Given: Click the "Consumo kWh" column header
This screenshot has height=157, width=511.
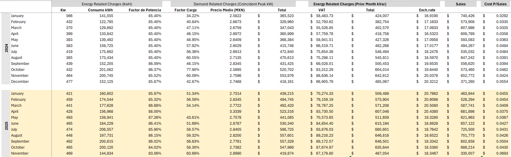Looking at the screenshot, I should (100, 10).
